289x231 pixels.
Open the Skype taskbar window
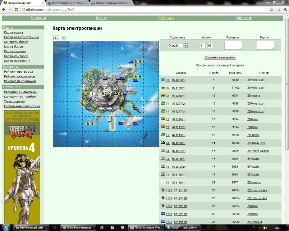point(182,228)
